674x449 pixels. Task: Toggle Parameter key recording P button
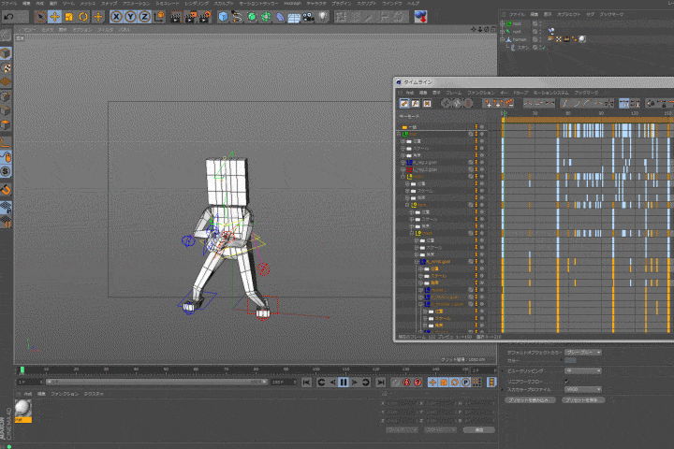[x=465, y=383]
